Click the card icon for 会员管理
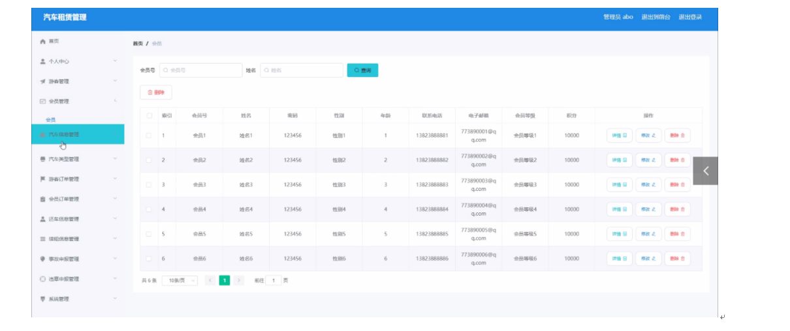 pos(43,102)
